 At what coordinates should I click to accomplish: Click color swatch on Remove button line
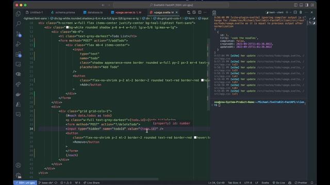point(195,137)
